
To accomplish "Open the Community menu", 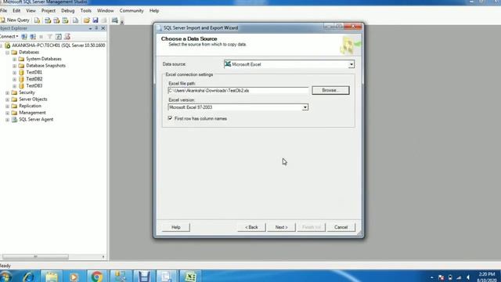I will 132,10.
